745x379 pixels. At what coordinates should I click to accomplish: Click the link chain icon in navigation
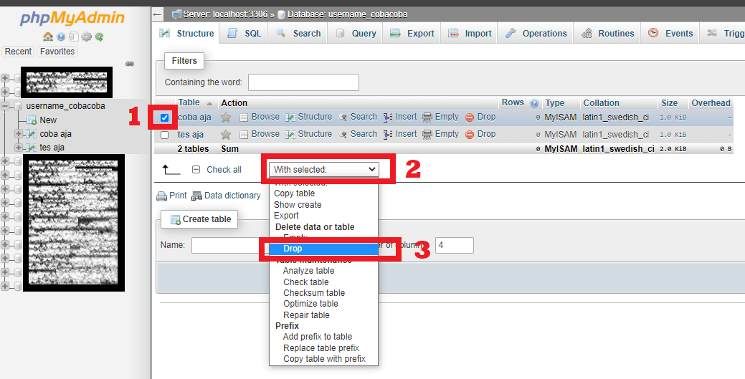[x=129, y=64]
